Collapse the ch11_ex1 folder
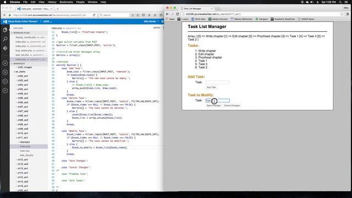352x198 pixels. pyautogui.click(x=22, y=137)
